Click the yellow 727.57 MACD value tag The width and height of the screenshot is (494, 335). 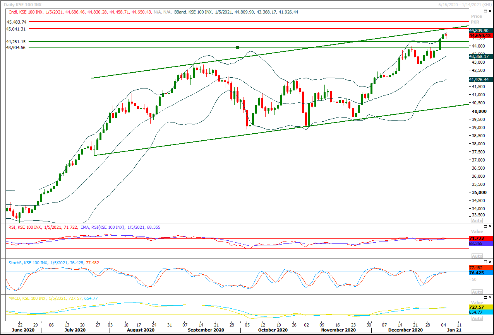click(480, 307)
